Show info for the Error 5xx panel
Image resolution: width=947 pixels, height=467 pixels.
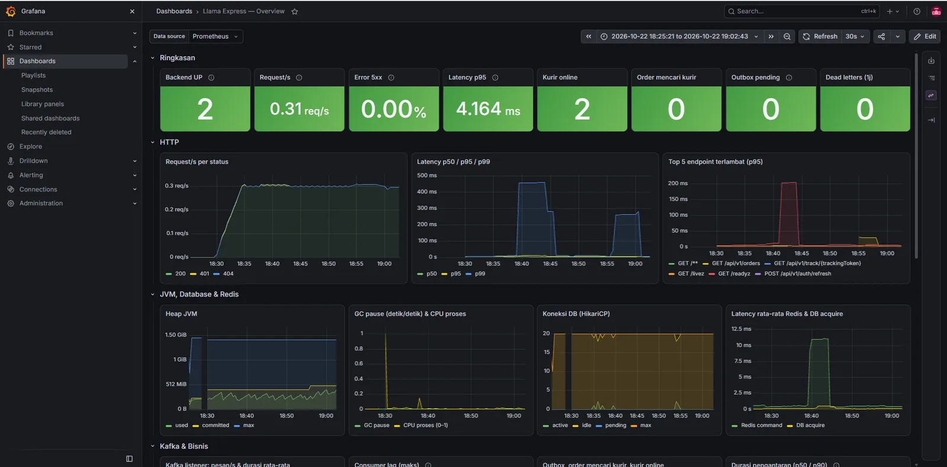pos(391,78)
